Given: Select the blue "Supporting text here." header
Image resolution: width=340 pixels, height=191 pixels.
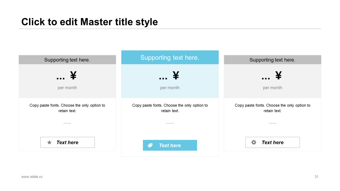Looking at the screenshot, I should [x=170, y=58].
